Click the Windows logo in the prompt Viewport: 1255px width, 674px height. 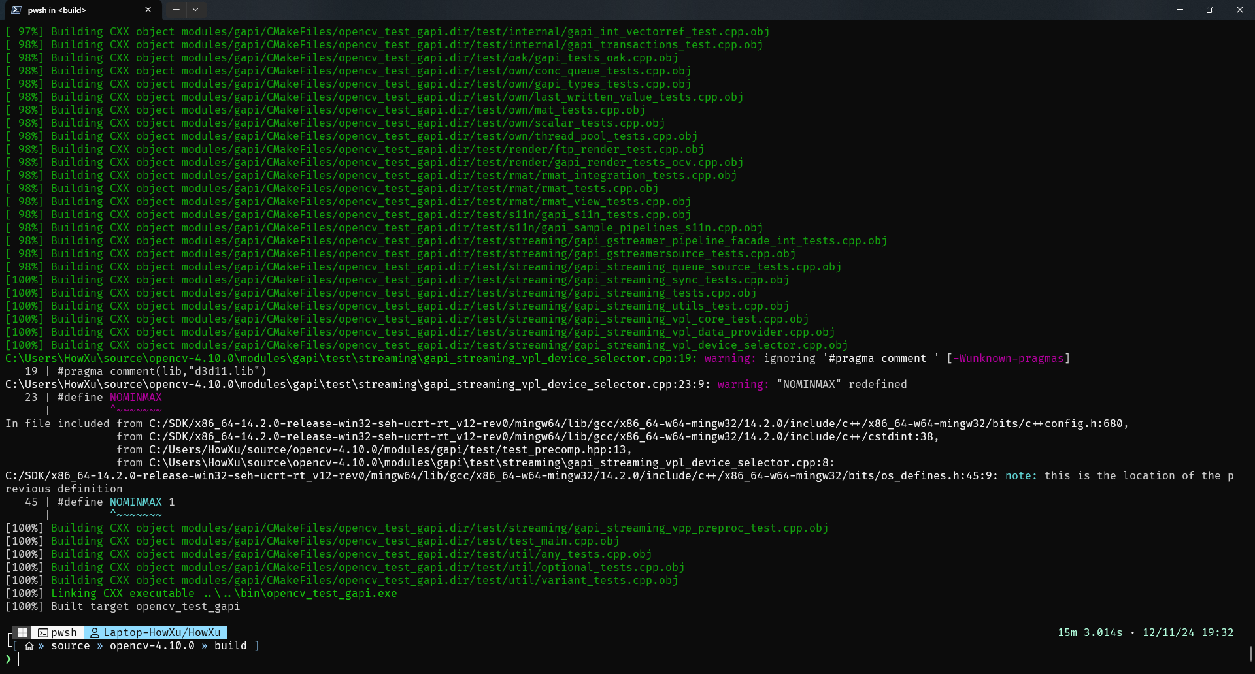23,632
